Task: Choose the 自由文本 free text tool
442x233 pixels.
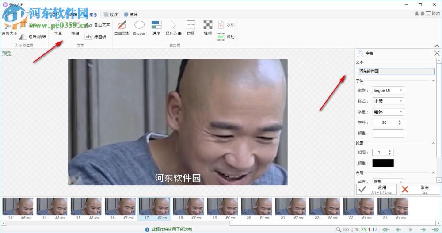Action: [x=98, y=25]
